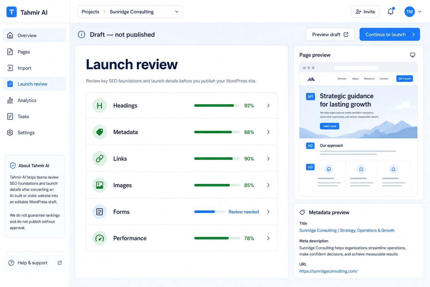Select Launch review in sidebar
This screenshot has height=287, width=430.
(x=34, y=84)
